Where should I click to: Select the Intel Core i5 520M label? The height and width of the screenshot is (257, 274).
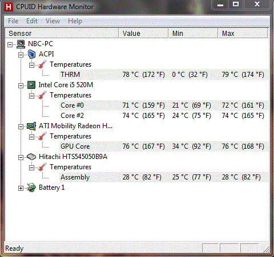click(66, 85)
